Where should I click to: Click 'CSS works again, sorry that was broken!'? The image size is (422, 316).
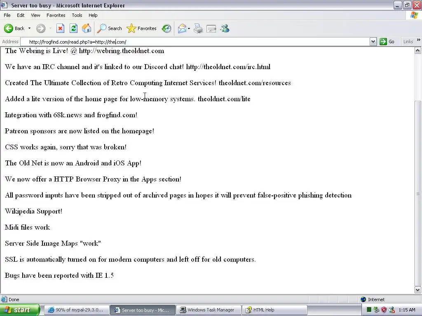point(66,147)
